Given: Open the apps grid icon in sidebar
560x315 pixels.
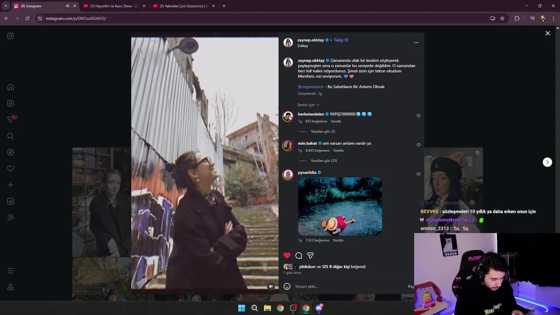Looking at the screenshot, I should (10, 287).
